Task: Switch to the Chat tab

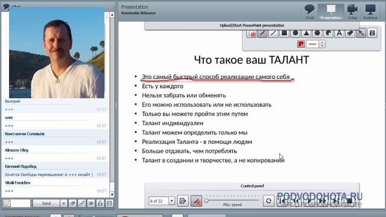Action: (x=309, y=12)
